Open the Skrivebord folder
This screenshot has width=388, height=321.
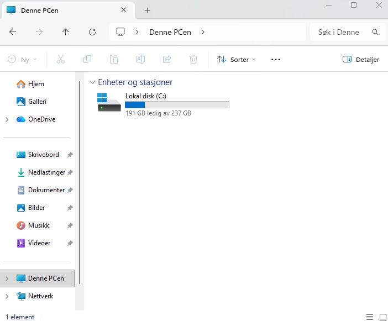point(43,155)
